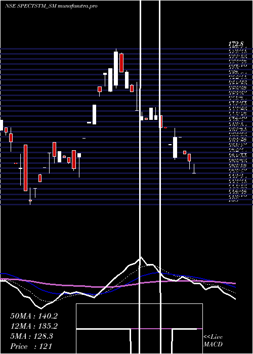Viewport: 253px width, 354px height.
Task: Click the 172.8 top price label
Action: click(236, 44)
